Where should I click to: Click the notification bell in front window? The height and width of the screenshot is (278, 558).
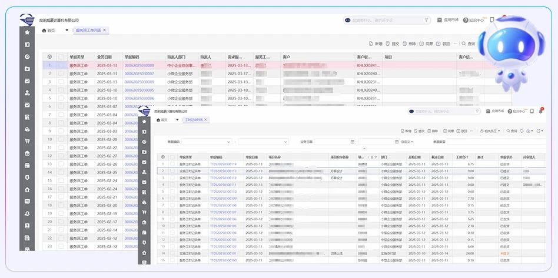540,111
